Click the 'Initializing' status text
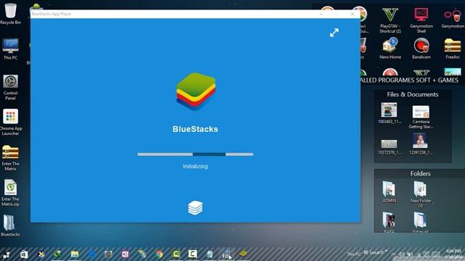The height and width of the screenshot is (261, 465). (x=195, y=166)
